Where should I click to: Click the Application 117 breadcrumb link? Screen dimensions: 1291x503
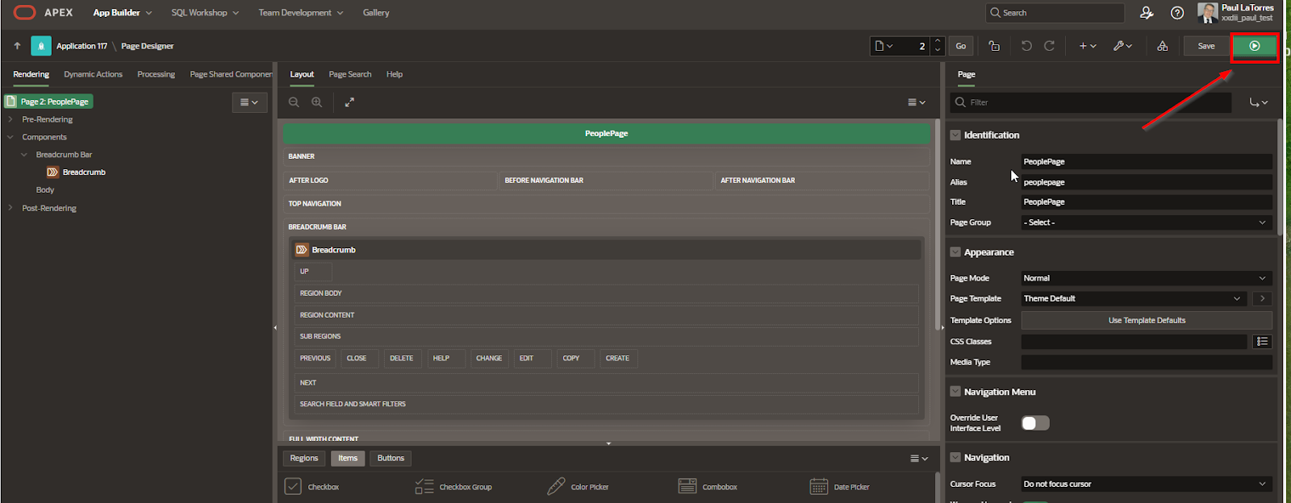[81, 46]
